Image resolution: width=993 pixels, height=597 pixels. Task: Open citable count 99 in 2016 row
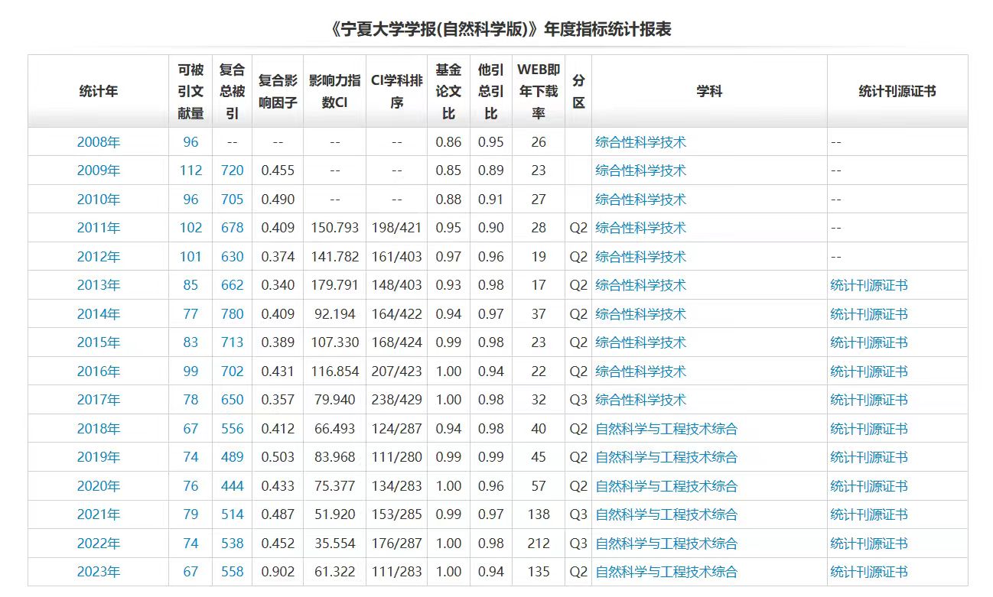[x=190, y=372]
